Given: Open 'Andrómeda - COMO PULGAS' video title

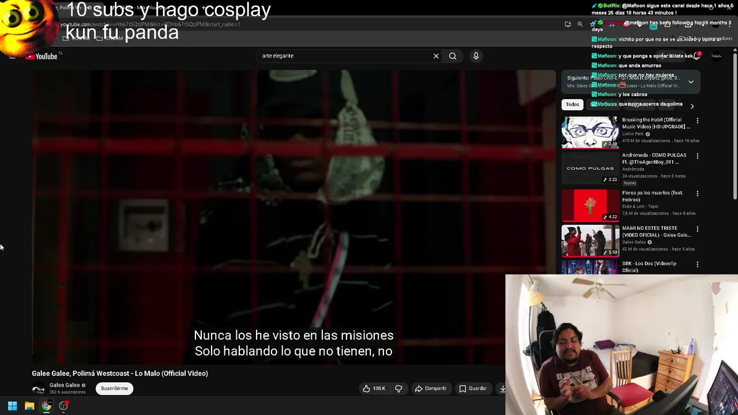Looking at the screenshot, I should point(654,159).
